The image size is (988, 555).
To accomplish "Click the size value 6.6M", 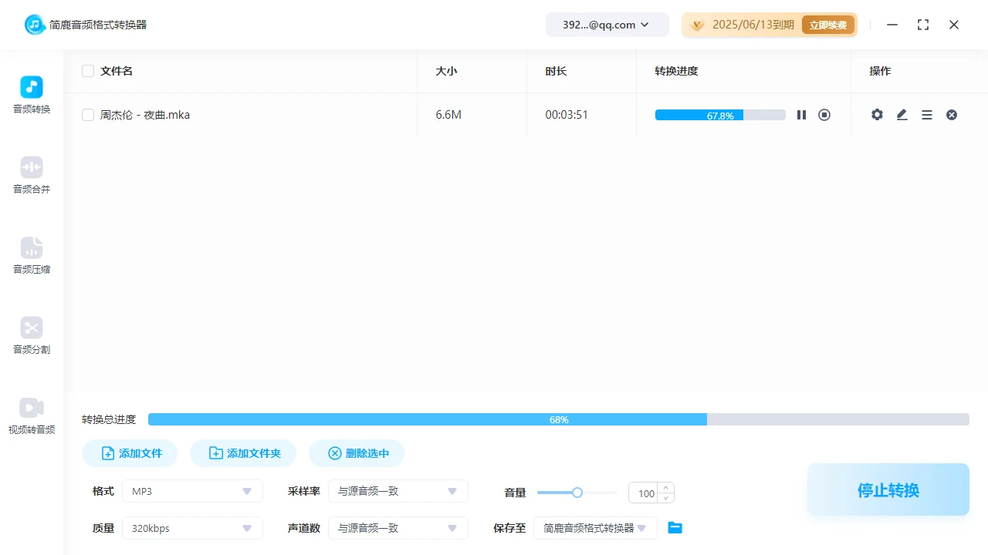I will (448, 115).
